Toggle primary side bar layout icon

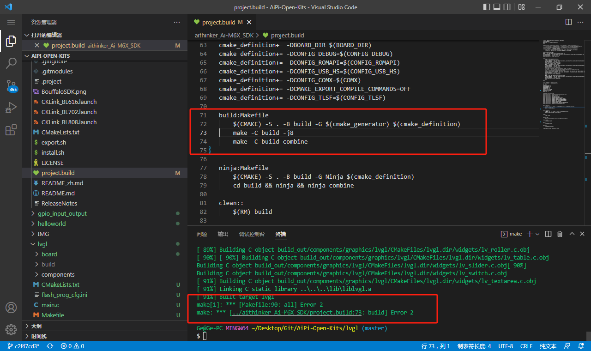[486, 7]
